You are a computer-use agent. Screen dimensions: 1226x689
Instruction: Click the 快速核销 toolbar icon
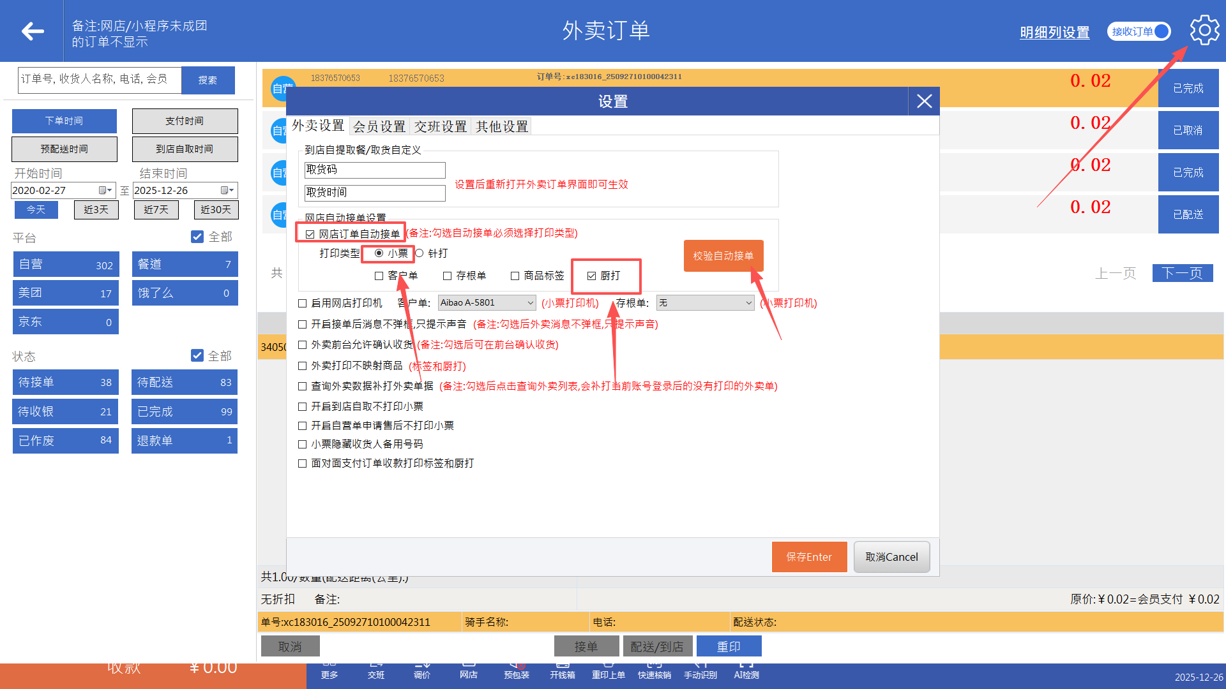pos(654,671)
